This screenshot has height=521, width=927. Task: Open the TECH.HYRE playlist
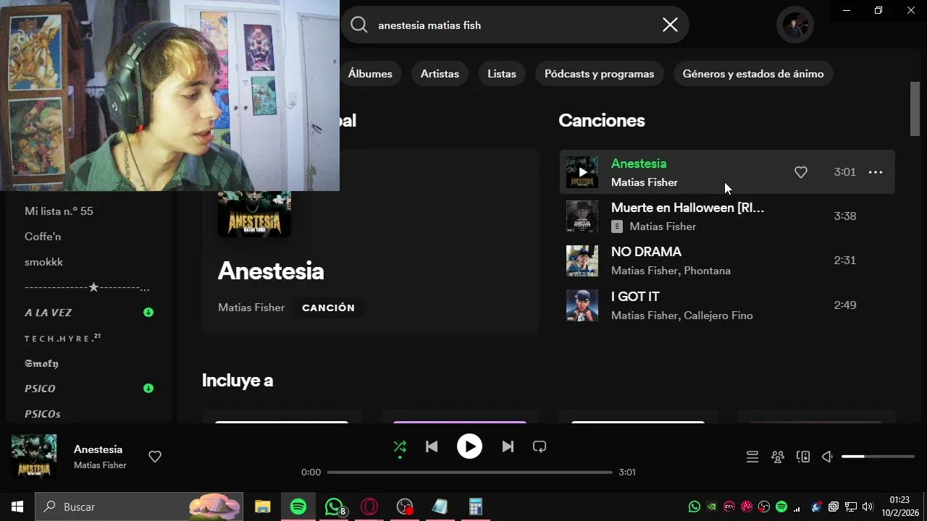point(62,338)
